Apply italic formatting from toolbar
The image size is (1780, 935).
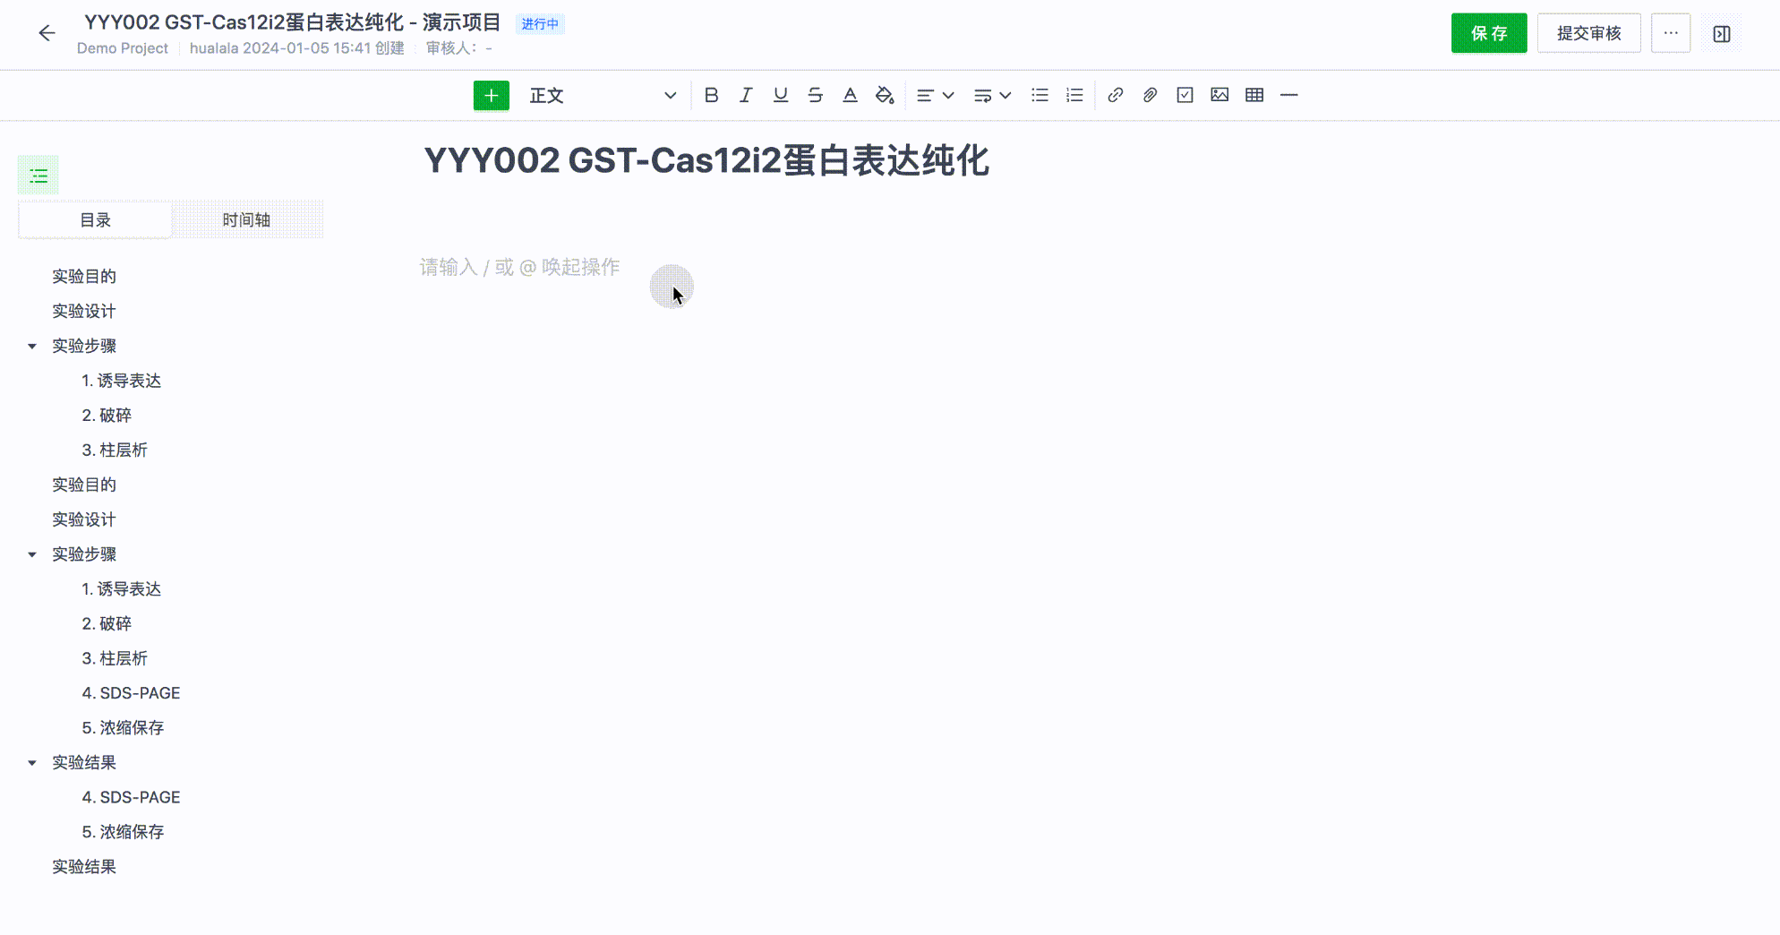(x=745, y=95)
